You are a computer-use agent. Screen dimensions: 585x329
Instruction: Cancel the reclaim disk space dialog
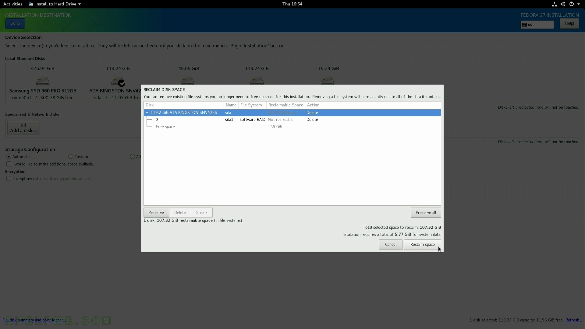point(391,245)
